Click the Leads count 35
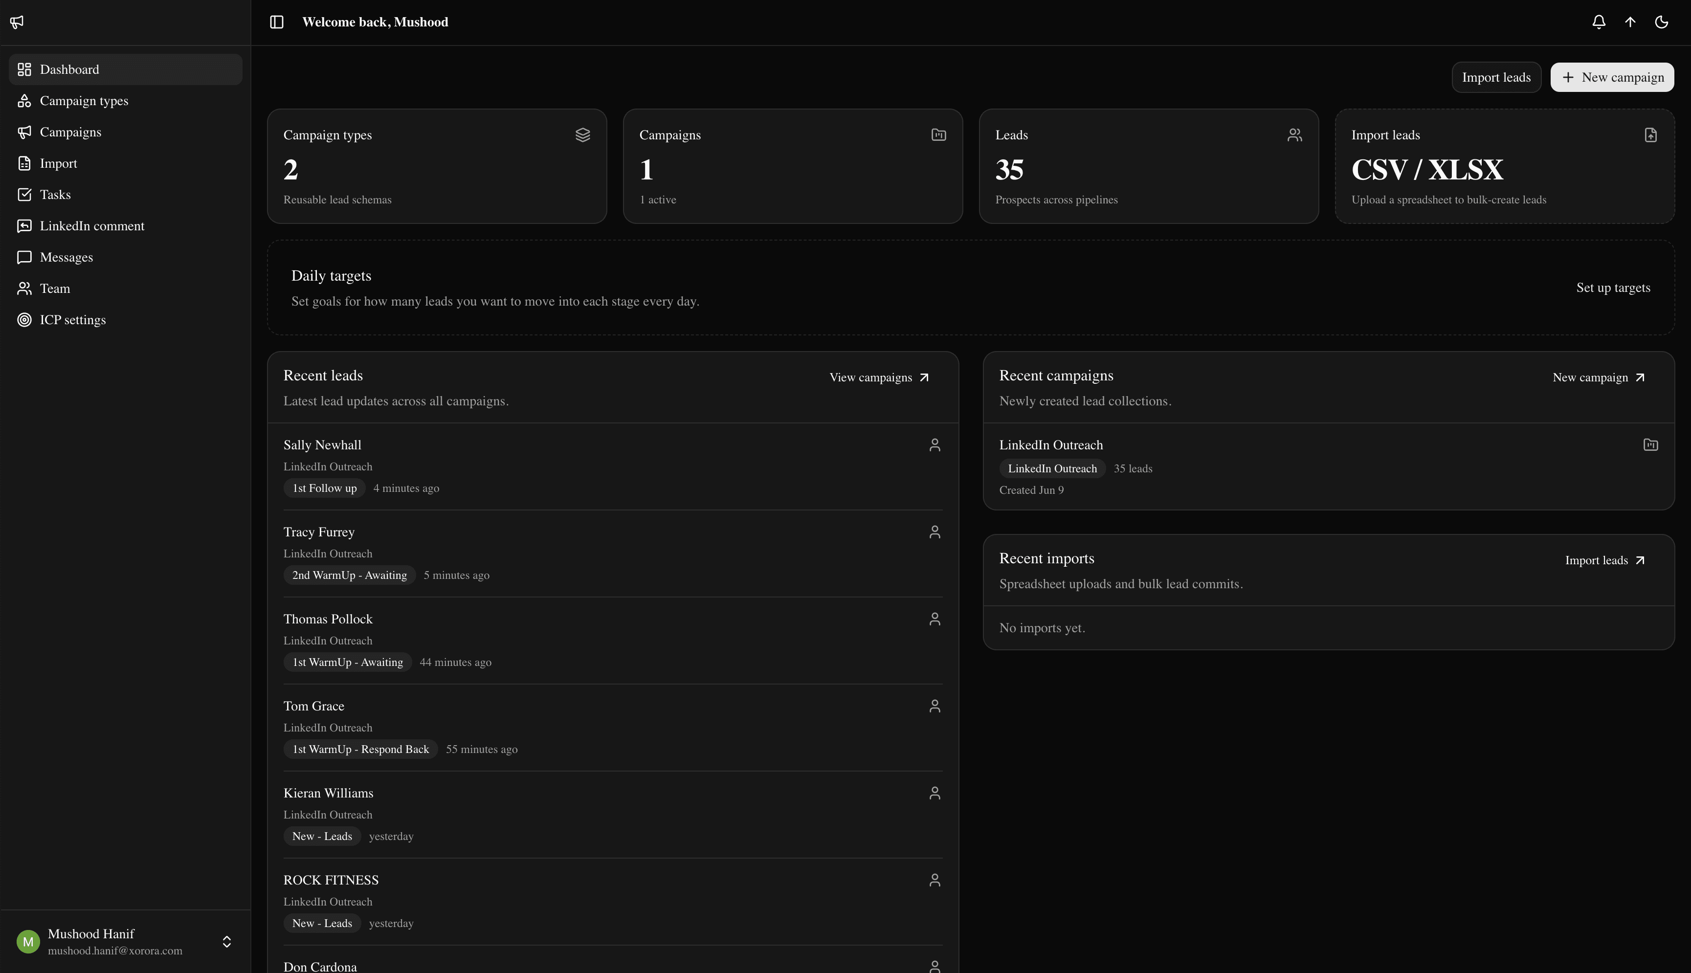1691x973 pixels. pyautogui.click(x=1009, y=170)
